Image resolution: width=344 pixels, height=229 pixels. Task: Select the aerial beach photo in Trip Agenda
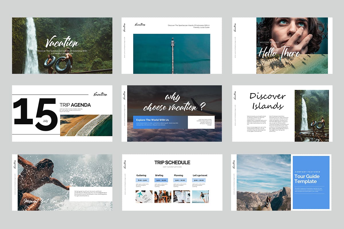85,125
